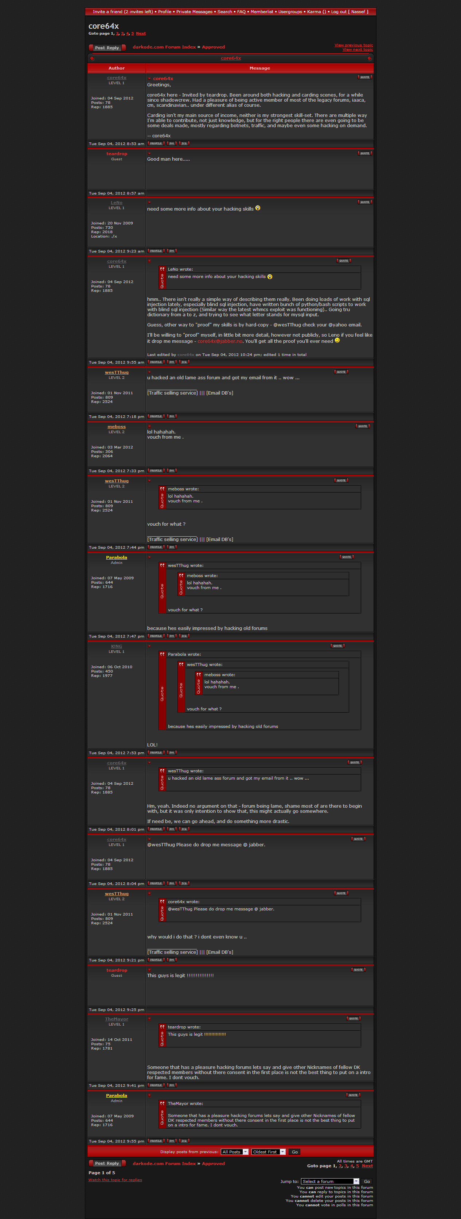Open the "Select a forum" jump dropdown
This screenshot has height=1219, width=461.
click(x=330, y=1181)
